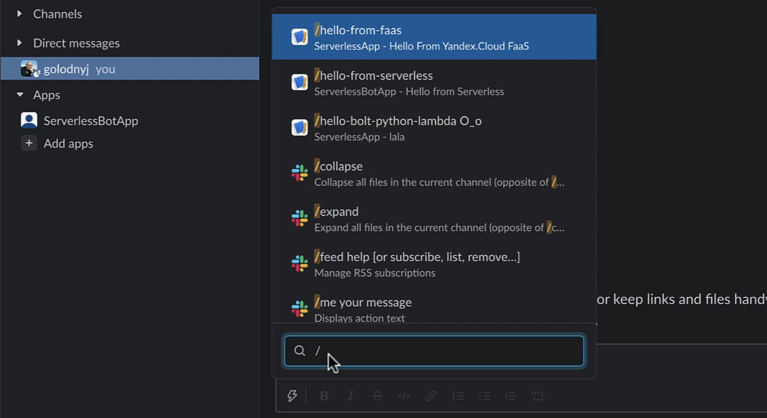Click Add apps in sidebar
767x418 pixels.
click(x=68, y=143)
